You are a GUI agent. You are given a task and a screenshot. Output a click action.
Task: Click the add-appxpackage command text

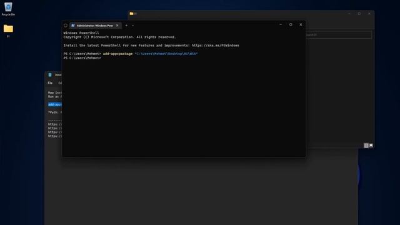point(118,54)
